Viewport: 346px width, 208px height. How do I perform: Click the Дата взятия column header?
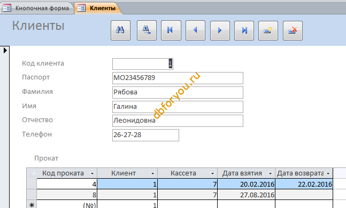pyautogui.click(x=246, y=173)
